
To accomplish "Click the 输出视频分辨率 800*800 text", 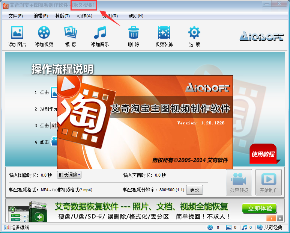I will (154, 190).
